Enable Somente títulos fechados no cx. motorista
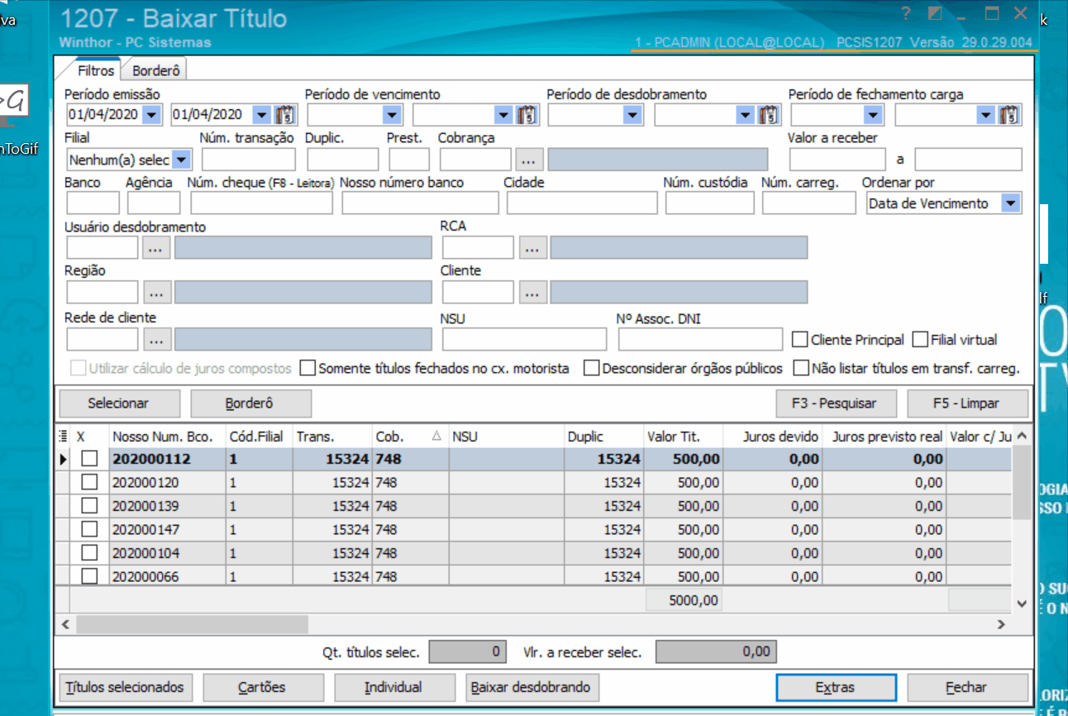 pyautogui.click(x=307, y=368)
